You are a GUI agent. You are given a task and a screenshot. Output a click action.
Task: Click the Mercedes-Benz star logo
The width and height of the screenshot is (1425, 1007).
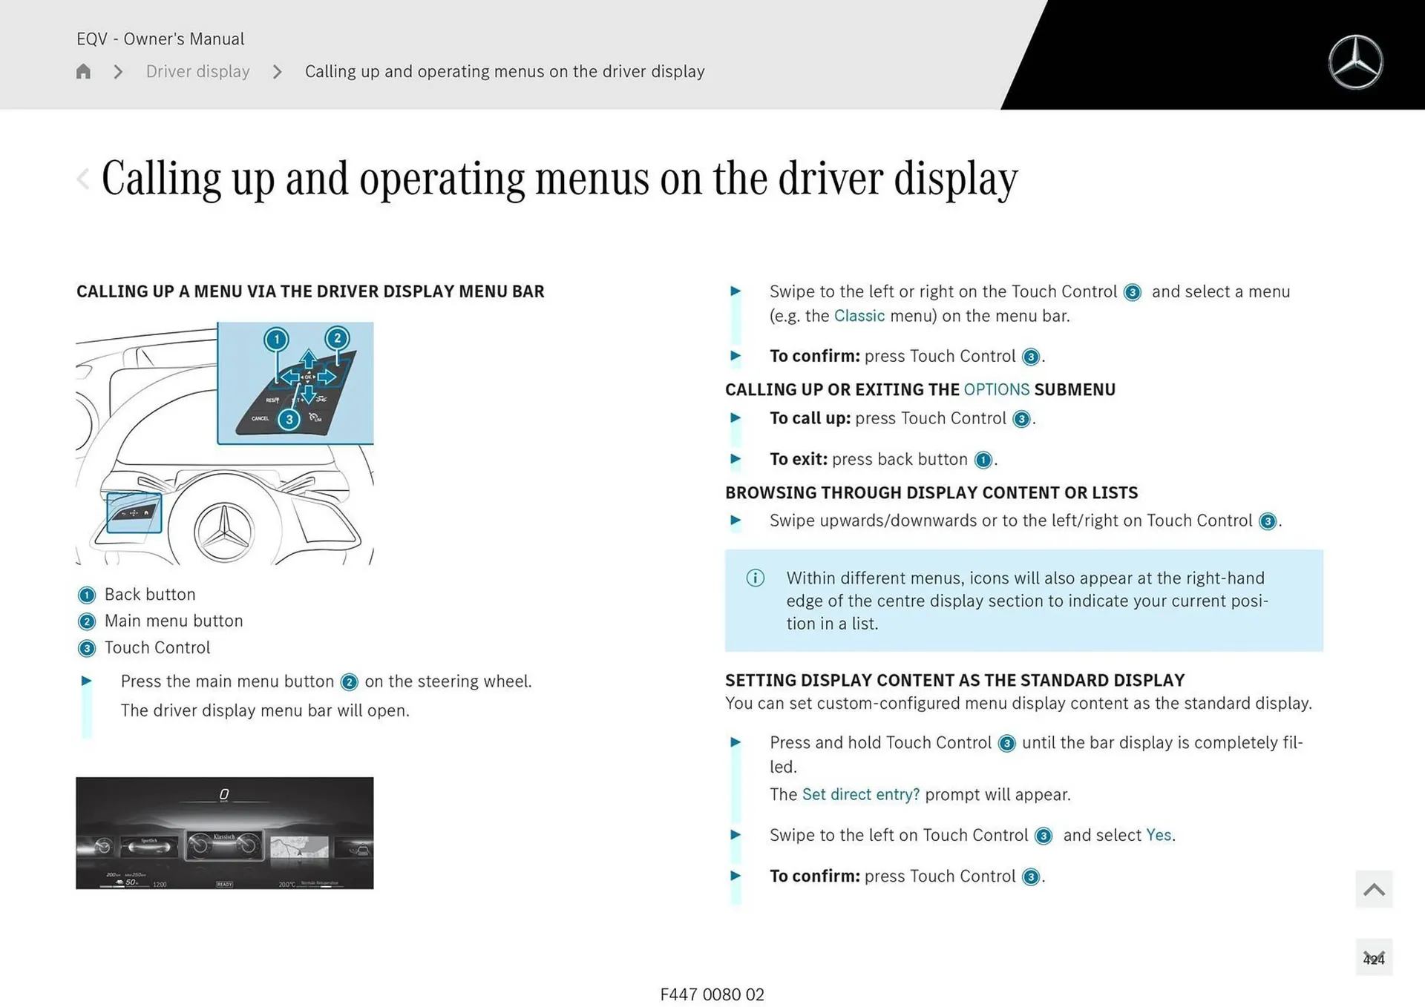(x=1356, y=62)
